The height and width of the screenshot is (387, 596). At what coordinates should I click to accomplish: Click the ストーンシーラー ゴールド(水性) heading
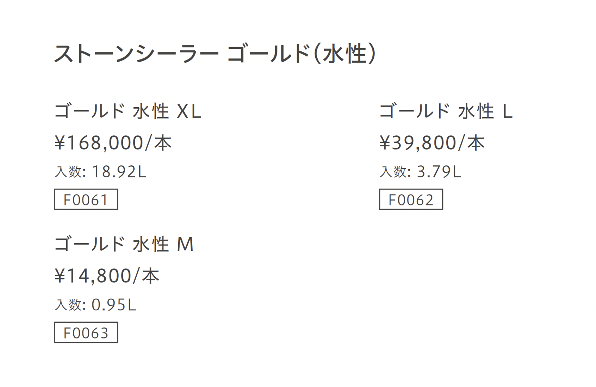click(x=215, y=54)
